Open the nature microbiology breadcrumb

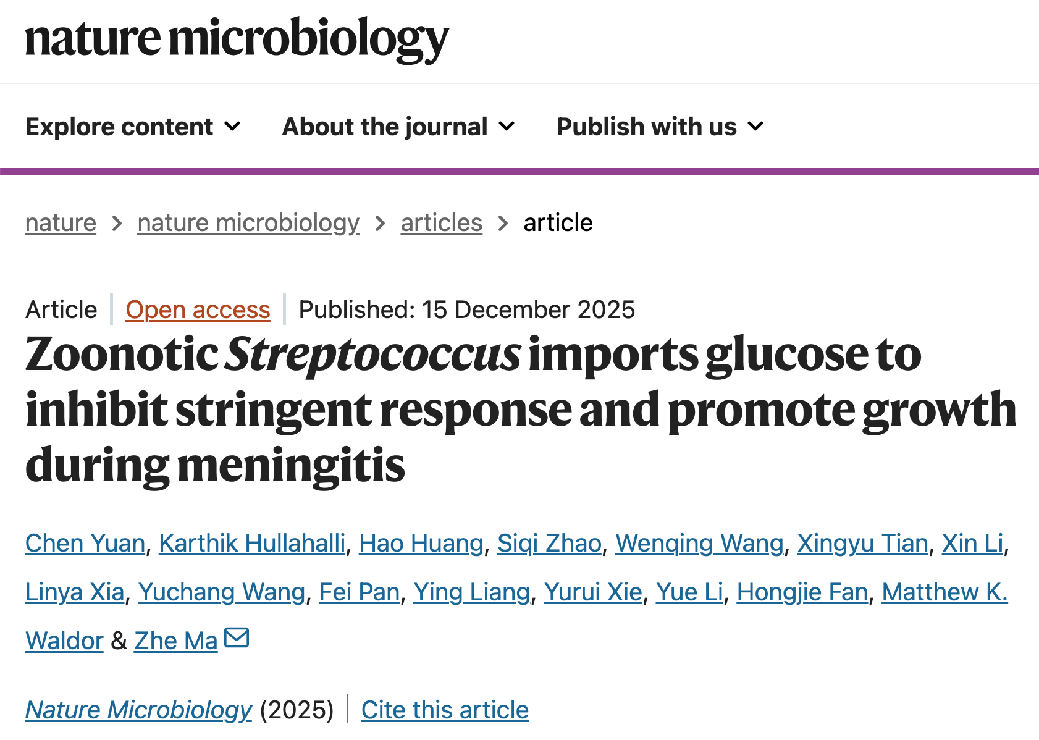click(x=248, y=223)
